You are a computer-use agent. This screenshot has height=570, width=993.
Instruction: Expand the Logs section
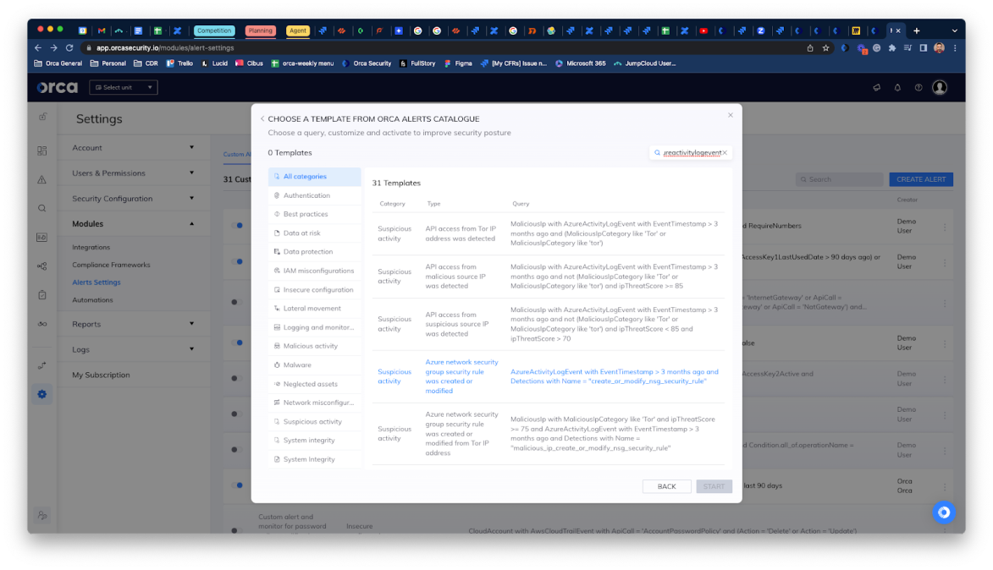(133, 349)
